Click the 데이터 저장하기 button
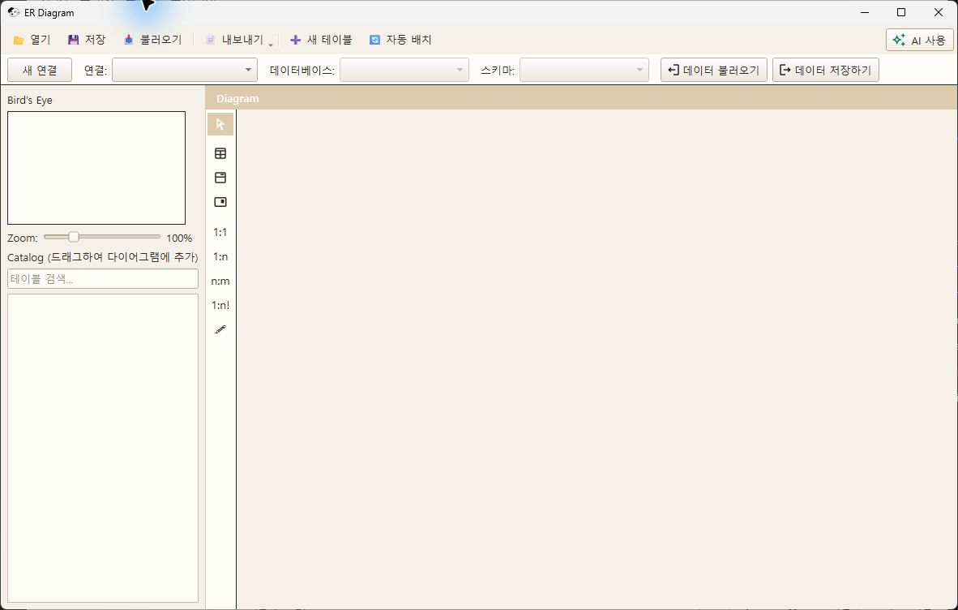The image size is (958, 610). [x=826, y=71]
